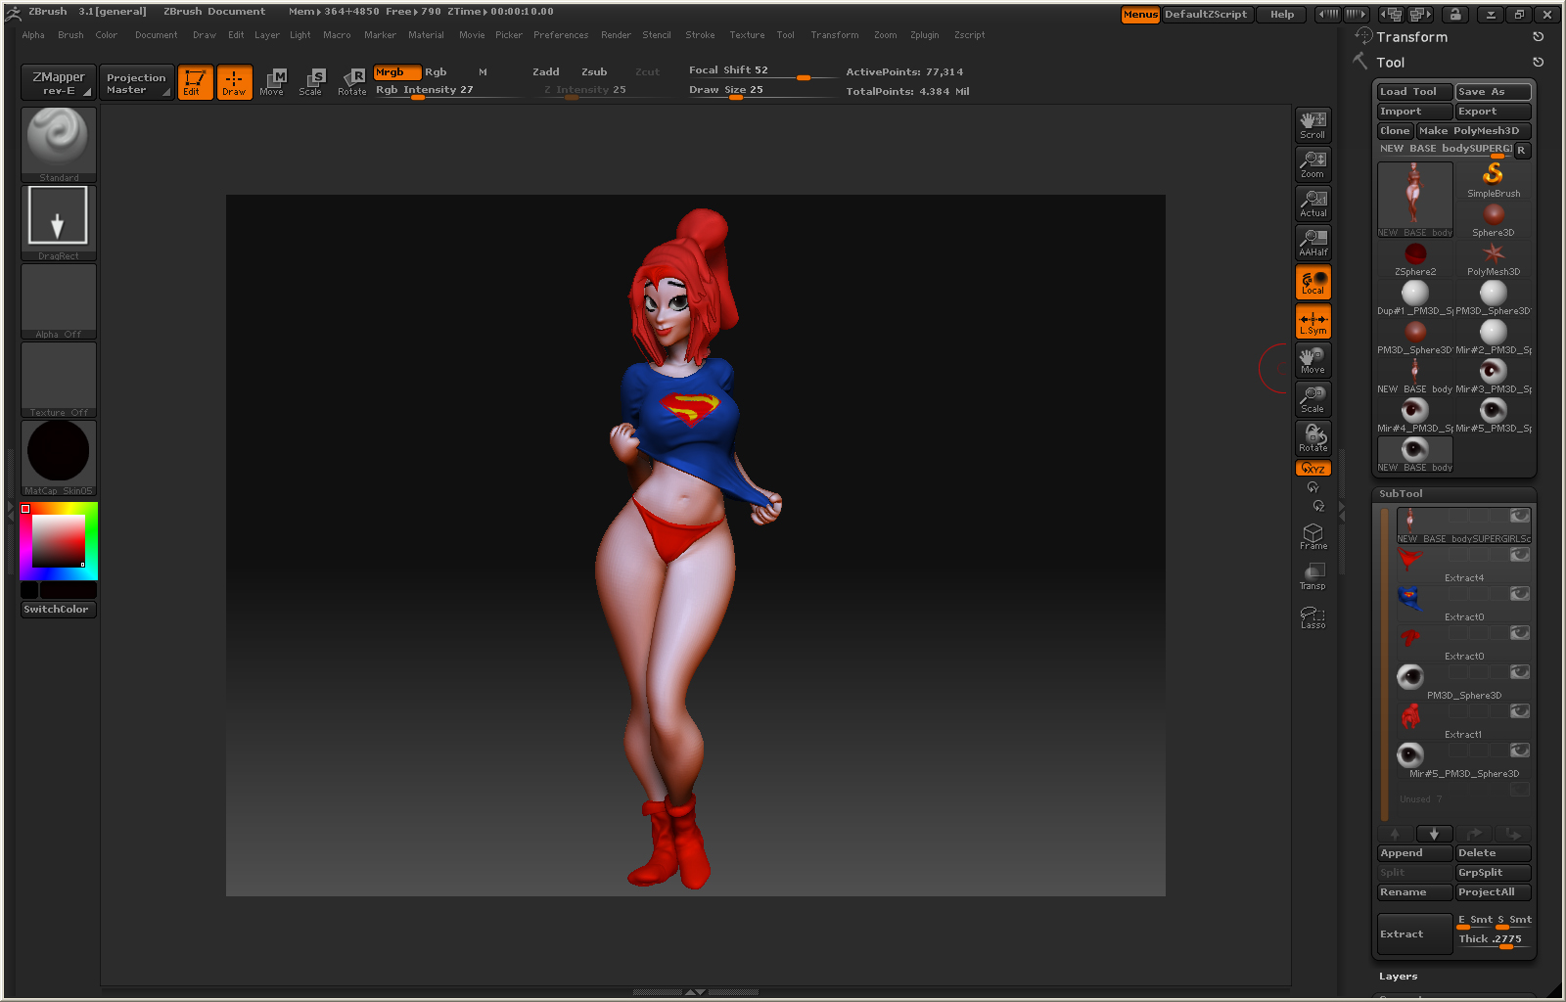Toggle Zadd sculpt mode
Image resolution: width=1566 pixels, height=1002 pixels.
click(x=546, y=72)
